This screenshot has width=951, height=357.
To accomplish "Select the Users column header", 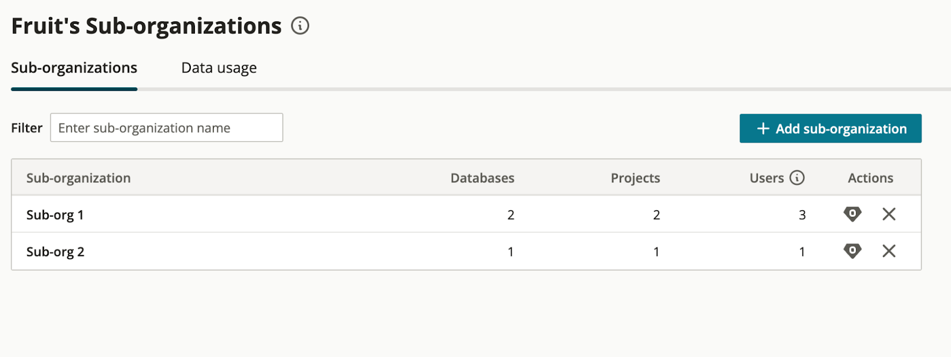I will [x=767, y=177].
